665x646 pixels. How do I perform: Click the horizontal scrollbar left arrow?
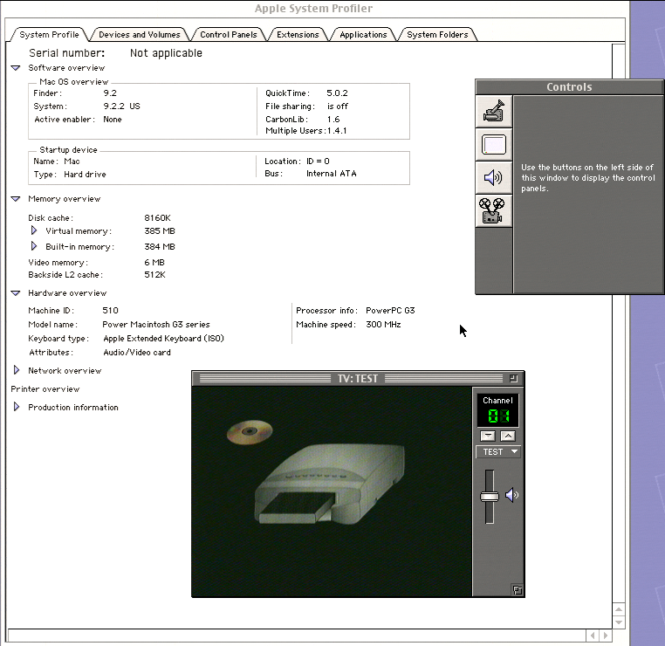593,636
